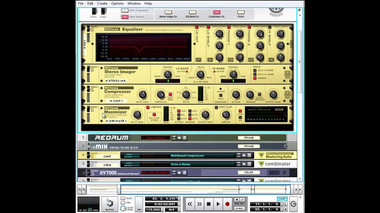
Task: Step through Redrum patches with arrows
Action: click(174, 138)
